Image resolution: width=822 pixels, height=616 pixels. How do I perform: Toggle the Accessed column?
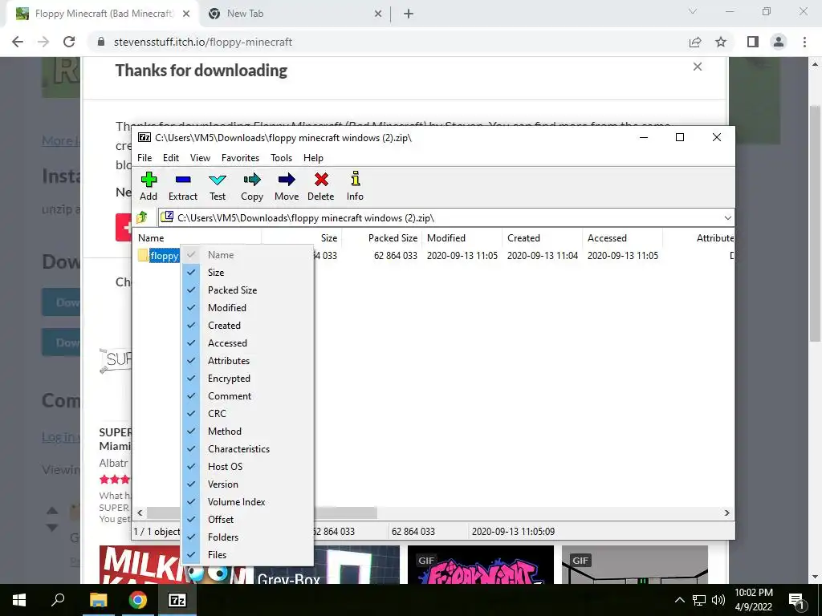pyautogui.click(x=247, y=343)
